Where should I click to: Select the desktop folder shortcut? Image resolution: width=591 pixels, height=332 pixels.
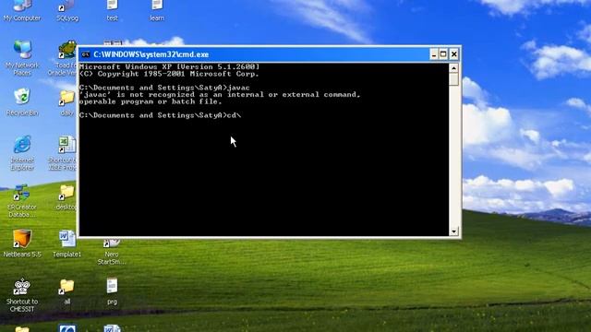[x=66, y=197]
